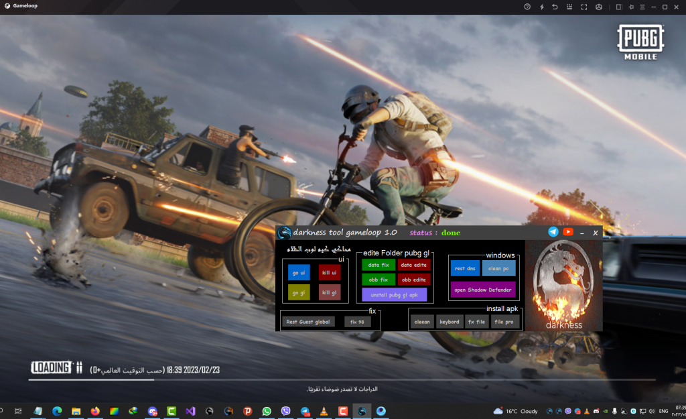Screen dimensions: 686x419
Task: Click the 'fix 98' button
Action: point(357,322)
